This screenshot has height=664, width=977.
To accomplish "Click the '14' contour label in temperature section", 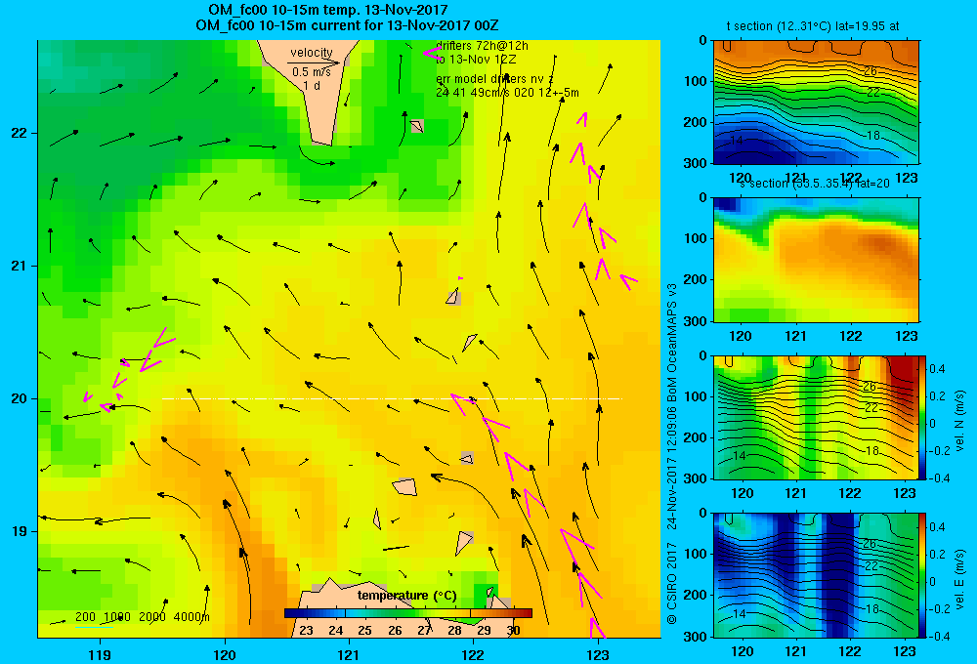I will tap(737, 141).
